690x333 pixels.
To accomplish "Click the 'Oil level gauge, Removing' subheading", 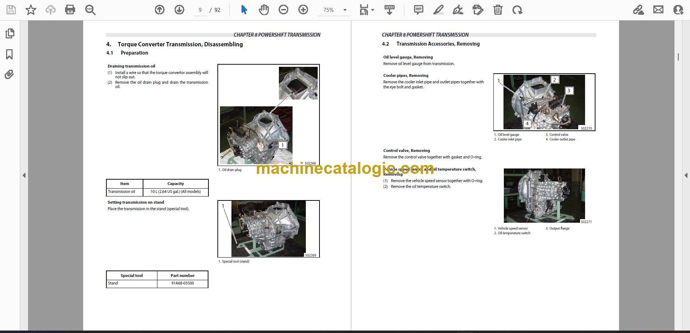I will coord(408,57).
